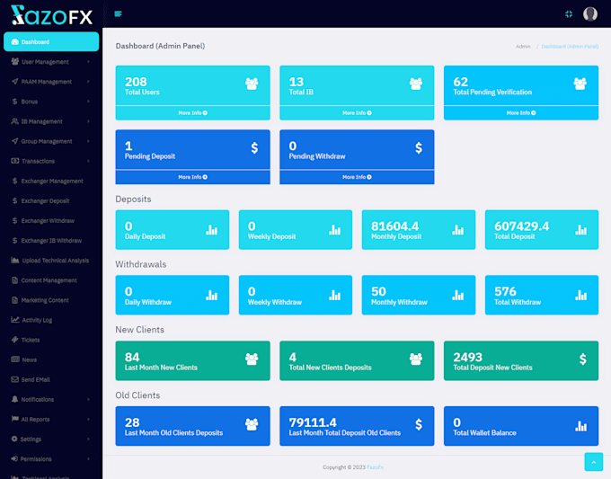Viewport: 611px width, 479px height.
Task: Click the dollar icon on Total Deposit New Clients card
Action: click(x=582, y=359)
